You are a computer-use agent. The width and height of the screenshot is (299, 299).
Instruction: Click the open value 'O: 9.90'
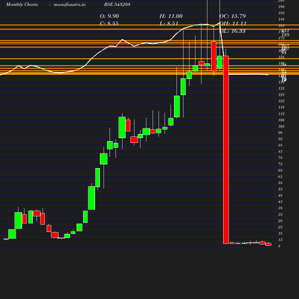[x=109, y=16]
